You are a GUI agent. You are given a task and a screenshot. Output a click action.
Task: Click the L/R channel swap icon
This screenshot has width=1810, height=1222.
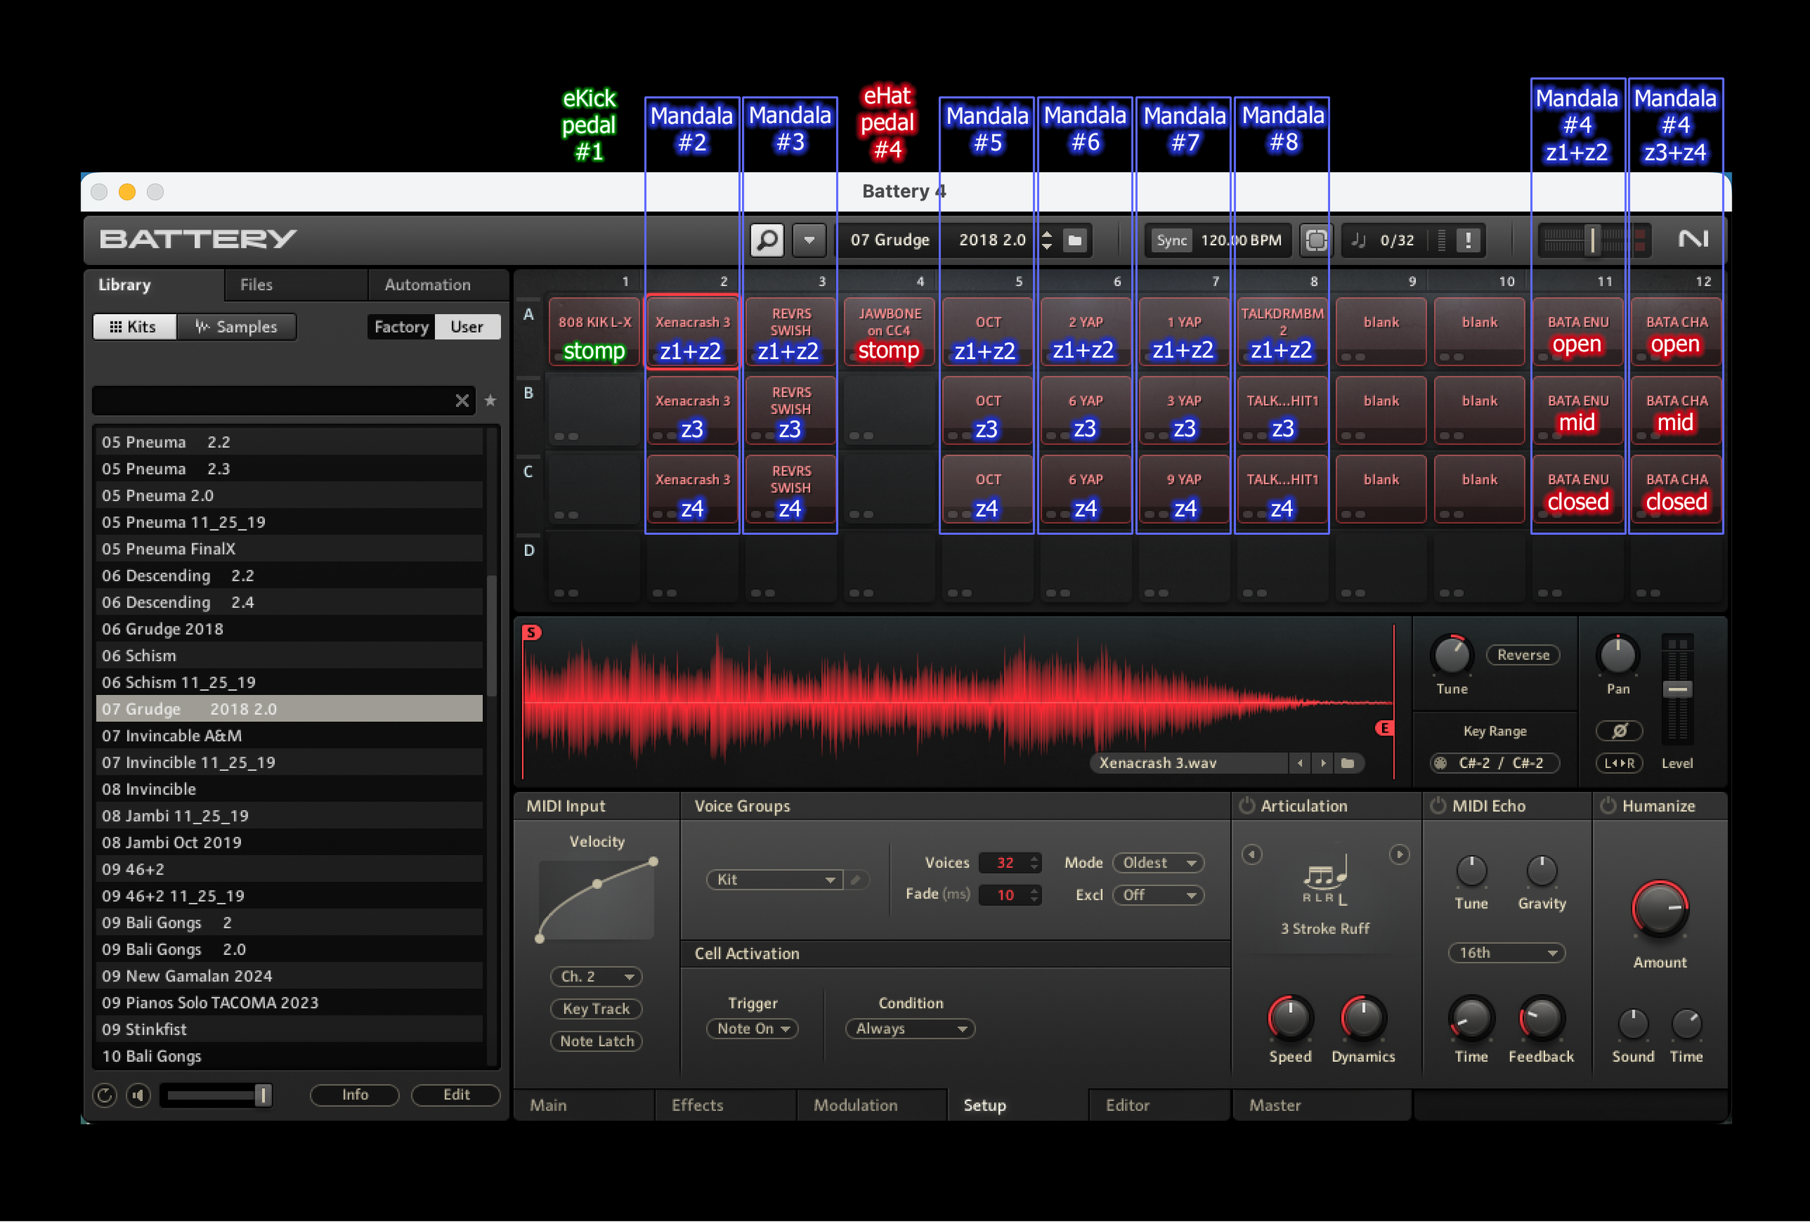[1618, 763]
